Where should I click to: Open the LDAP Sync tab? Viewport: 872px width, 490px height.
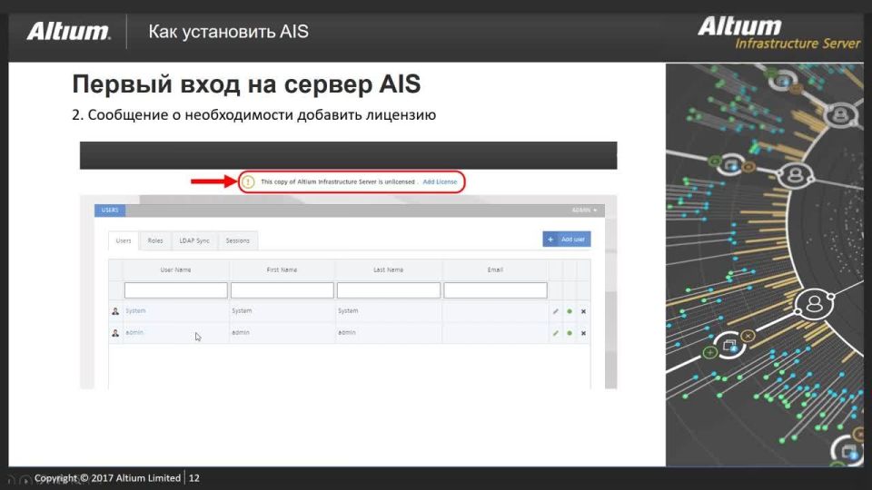click(x=194, y=240)
